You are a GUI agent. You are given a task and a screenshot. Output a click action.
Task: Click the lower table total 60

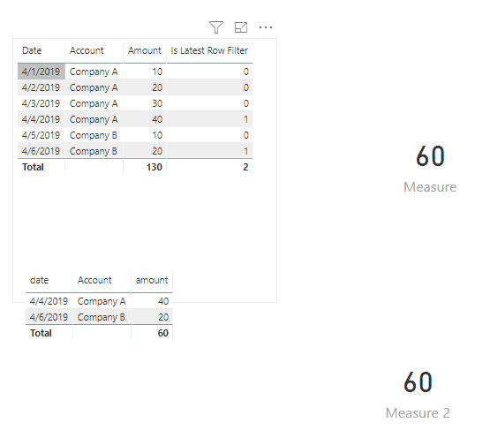(163, 333)
